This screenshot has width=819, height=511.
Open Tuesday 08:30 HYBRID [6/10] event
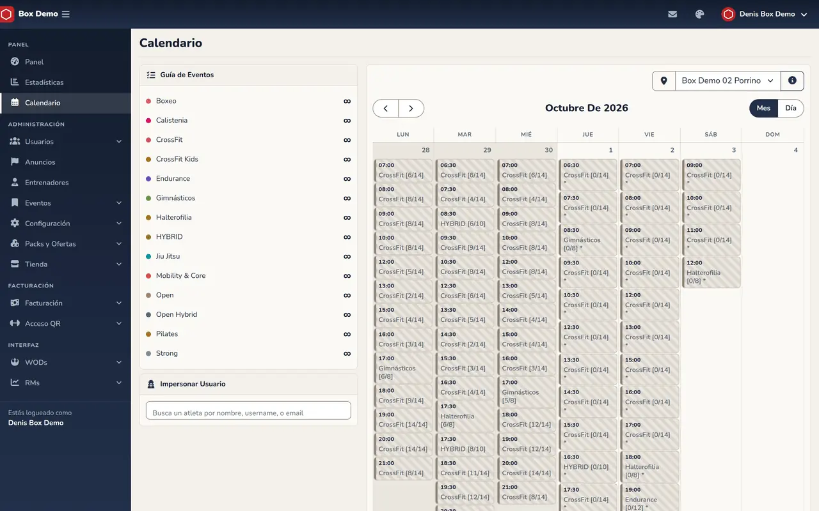(465, 219)
